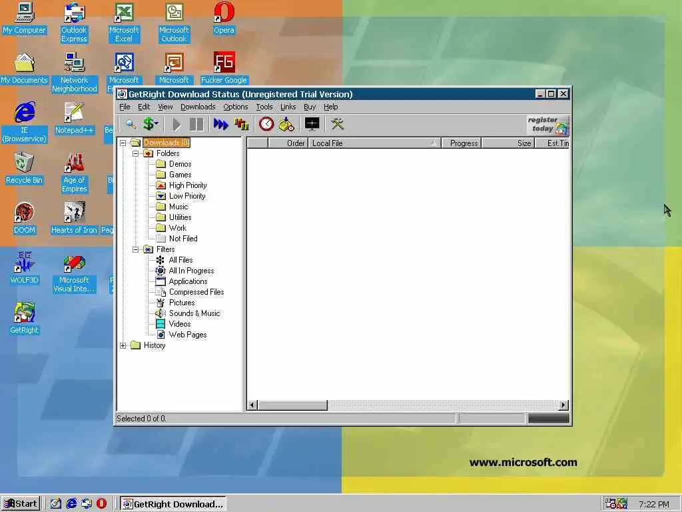Click the horizontal scrollbar thumb
682x512 pixels.
pyautogui.click(x=293, y=405)
